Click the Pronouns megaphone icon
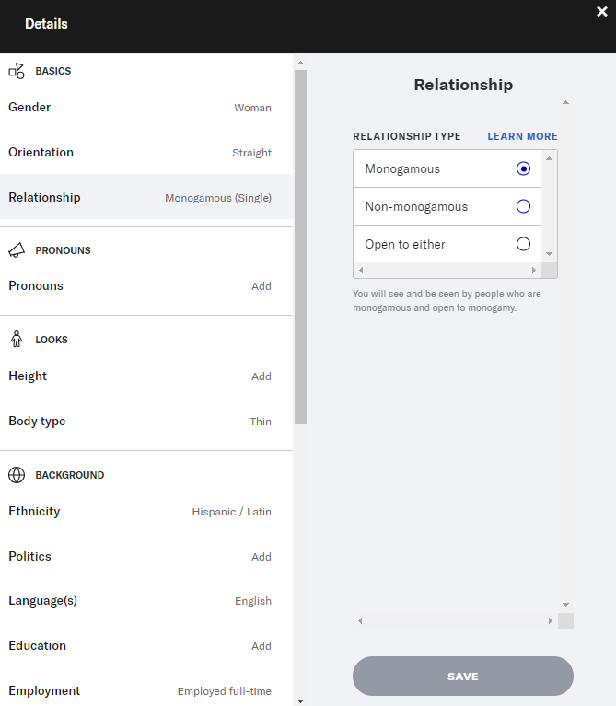616x706 pixels. tap(17, 250)
